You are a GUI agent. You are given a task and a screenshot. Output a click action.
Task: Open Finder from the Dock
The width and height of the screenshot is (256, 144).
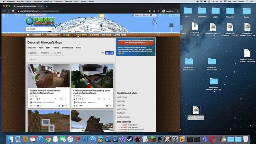point(10,139)
